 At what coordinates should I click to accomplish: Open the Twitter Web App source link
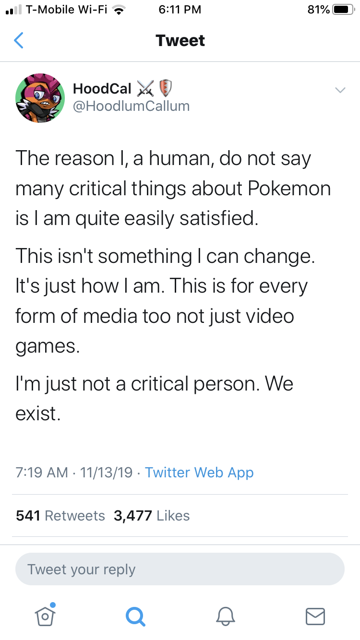click(199, 473)
